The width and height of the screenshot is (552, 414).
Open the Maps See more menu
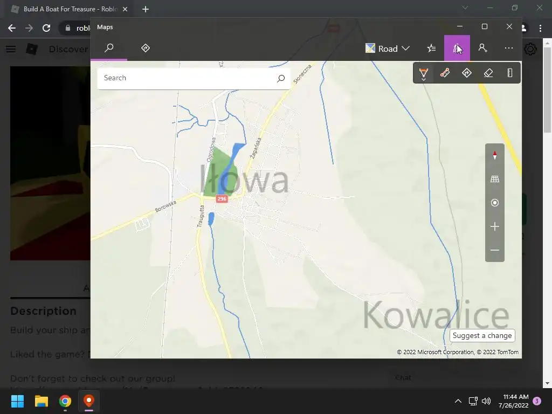509,48
